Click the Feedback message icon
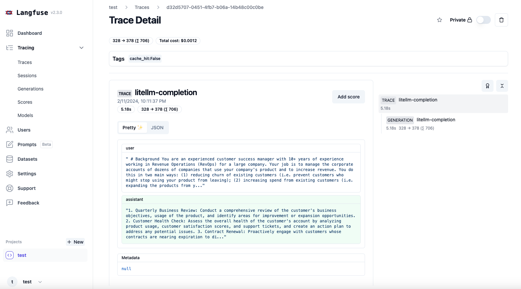Image resolution: width=521 pixels, height=289 pixels. tap(10, 203)
